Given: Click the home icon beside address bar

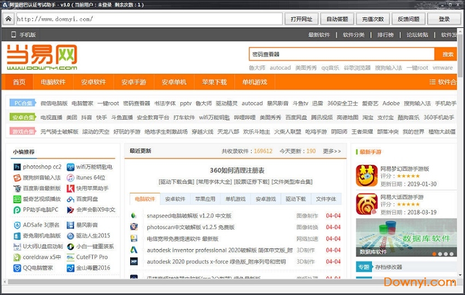Looking at the screenshot, I should pyautogui.click(x=8, y=19).
